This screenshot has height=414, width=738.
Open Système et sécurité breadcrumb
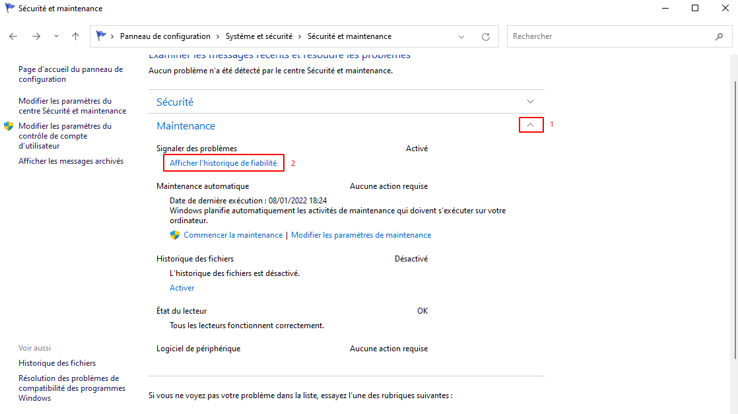(x=259, y=36)
